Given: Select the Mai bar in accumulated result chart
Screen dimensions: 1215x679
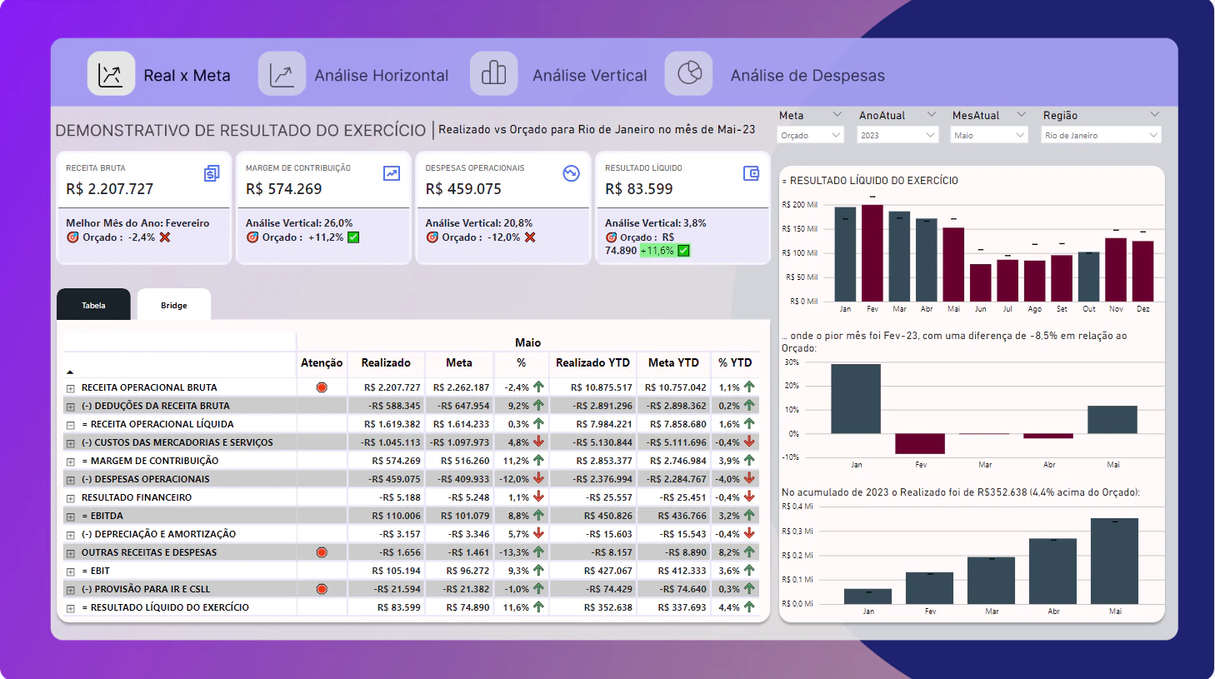Looking at the screenshot, I should (x=1115, y=562).
